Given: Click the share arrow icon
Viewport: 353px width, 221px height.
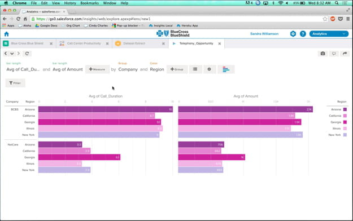Looking at the screenshot, I should pos(345,54).
